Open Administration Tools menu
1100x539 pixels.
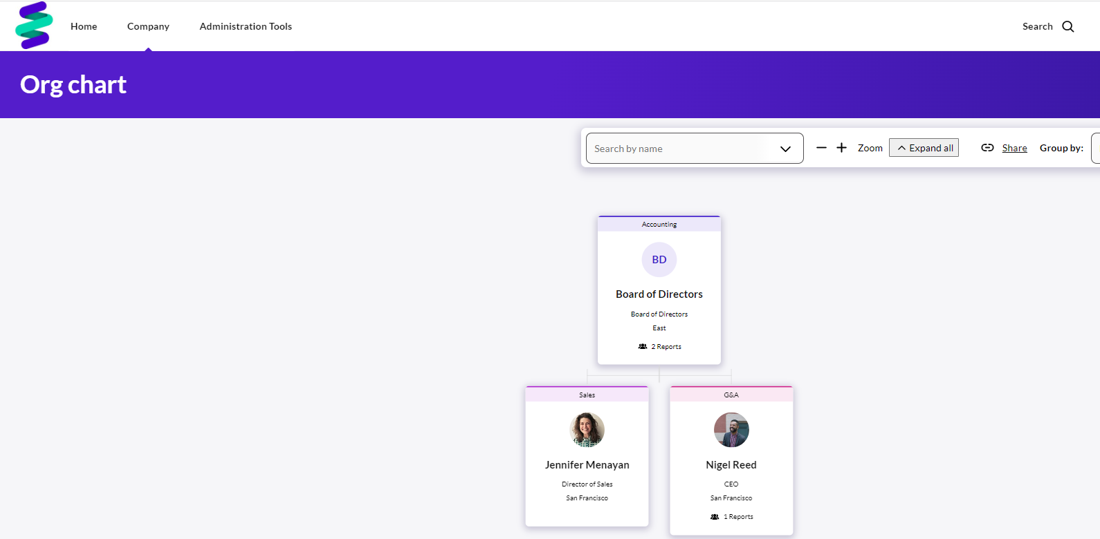coord(246,26)
